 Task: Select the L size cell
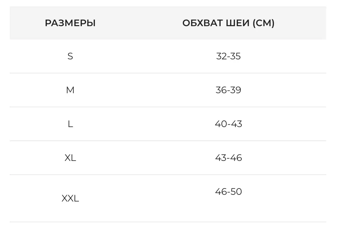point(70,124)
